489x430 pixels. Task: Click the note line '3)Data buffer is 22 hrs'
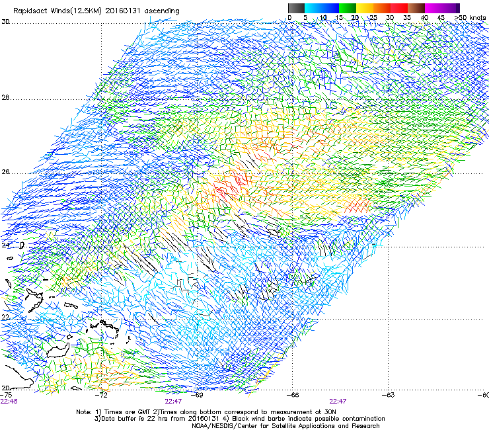pyautogui.click(x=239, y=419)
